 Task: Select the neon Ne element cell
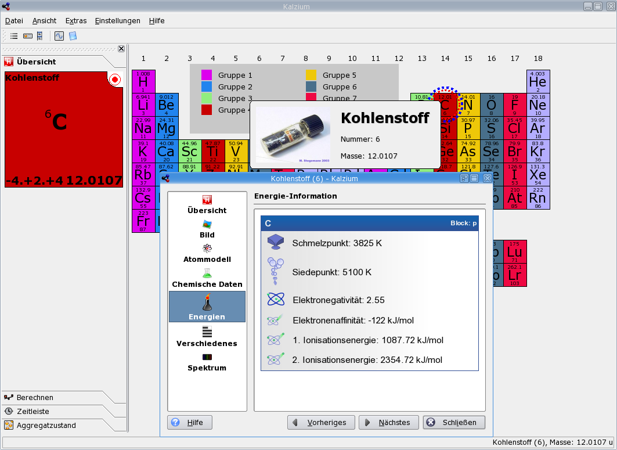[538, 105]
